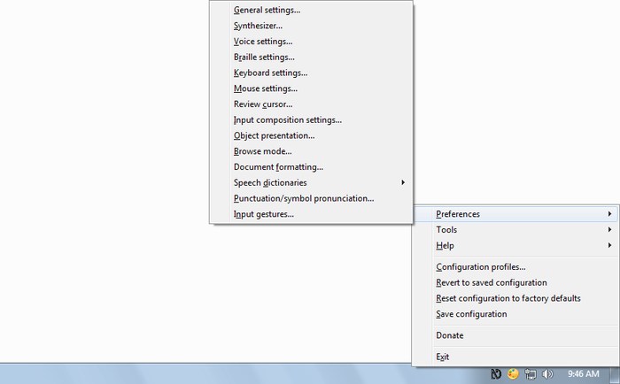620x384 pixels.
Task: Open the Synthesizer dialog
Action: tap(258, 26)
